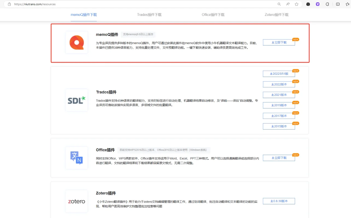This screenshot has height=218, width=351.
Task: Select the Zotero插件下载 tab
Action: 276,15
